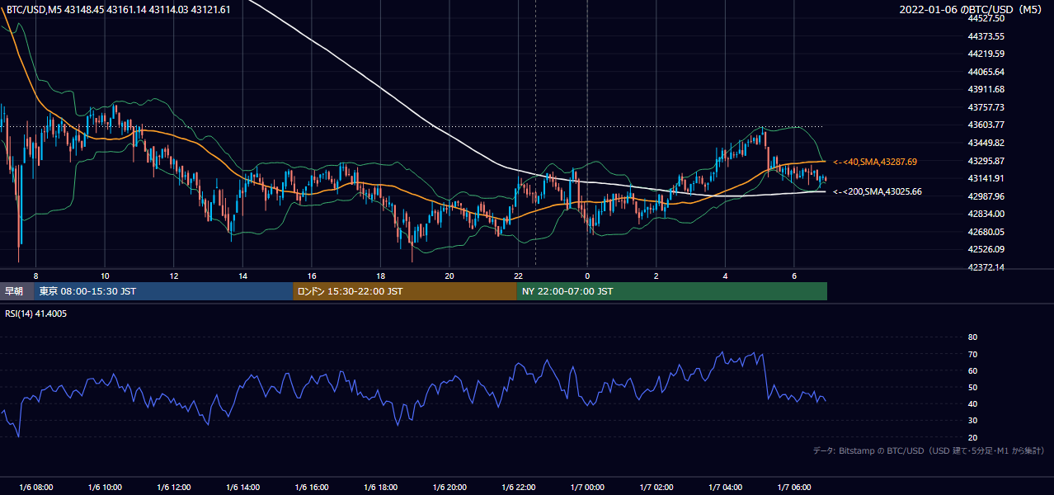Click the 1/6 20:00 bottom time label
Image resolution: width=1054 pixels, height=495 pixels.
449,487
